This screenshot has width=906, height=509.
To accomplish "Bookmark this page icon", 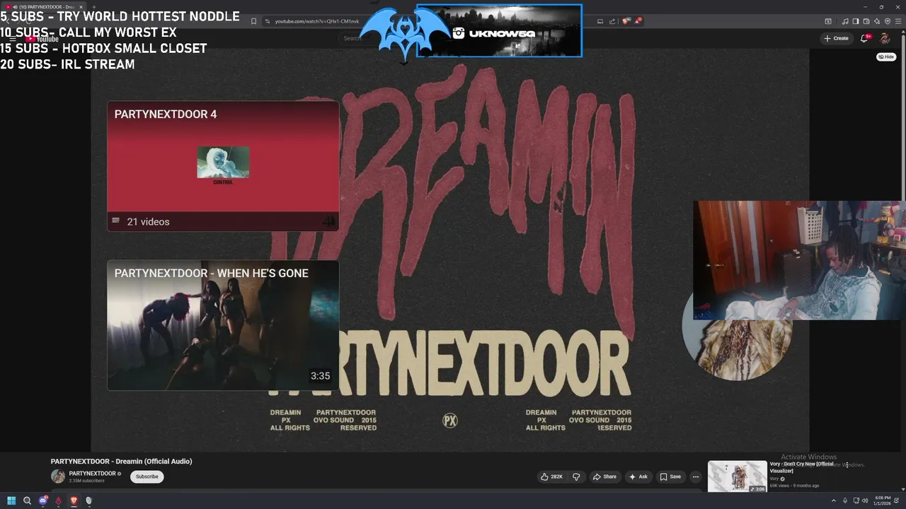I will point(253,21).
